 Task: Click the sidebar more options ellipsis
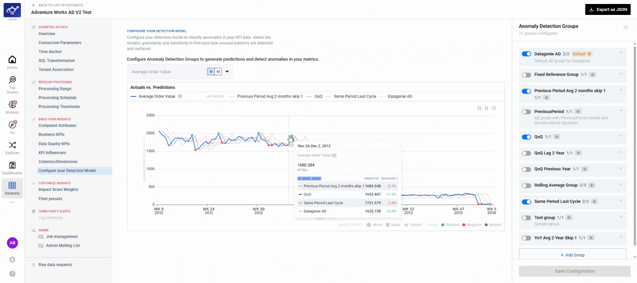coord(12,202)
